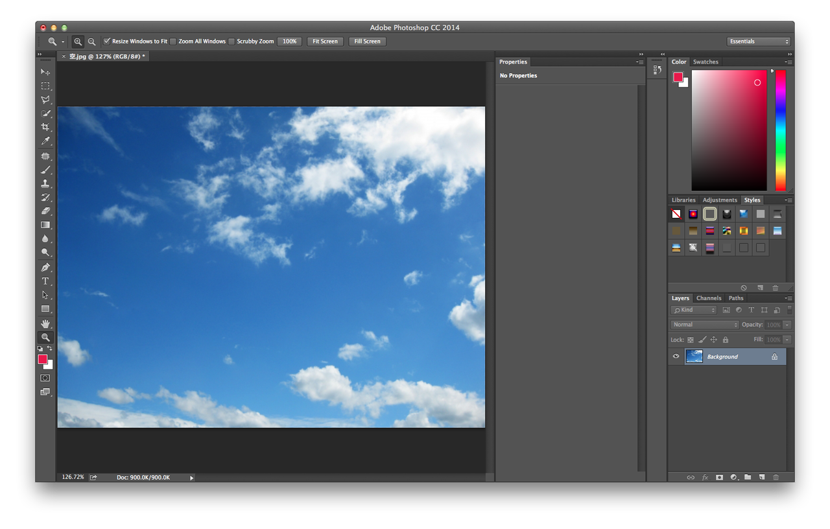Enable Zoom All Windows checkbox

[x=173, y=41]
